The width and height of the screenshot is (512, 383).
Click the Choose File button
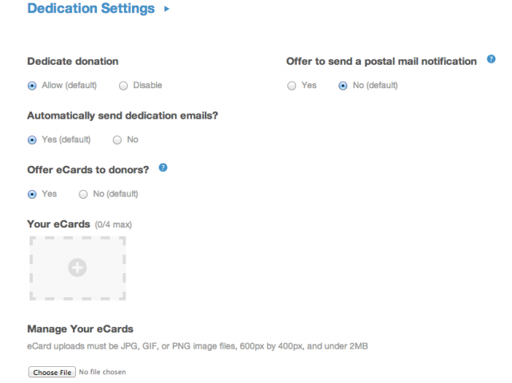coord(52,373)
